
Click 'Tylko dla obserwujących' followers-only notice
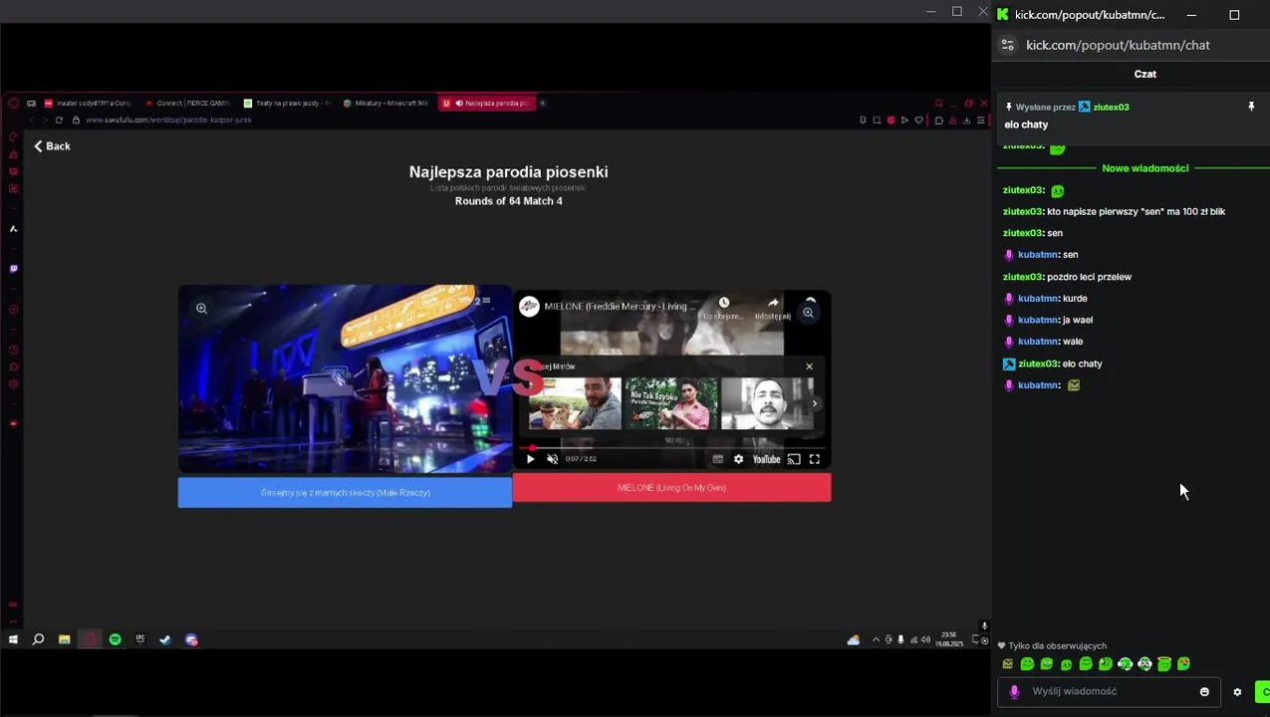tap(1052, 646)
